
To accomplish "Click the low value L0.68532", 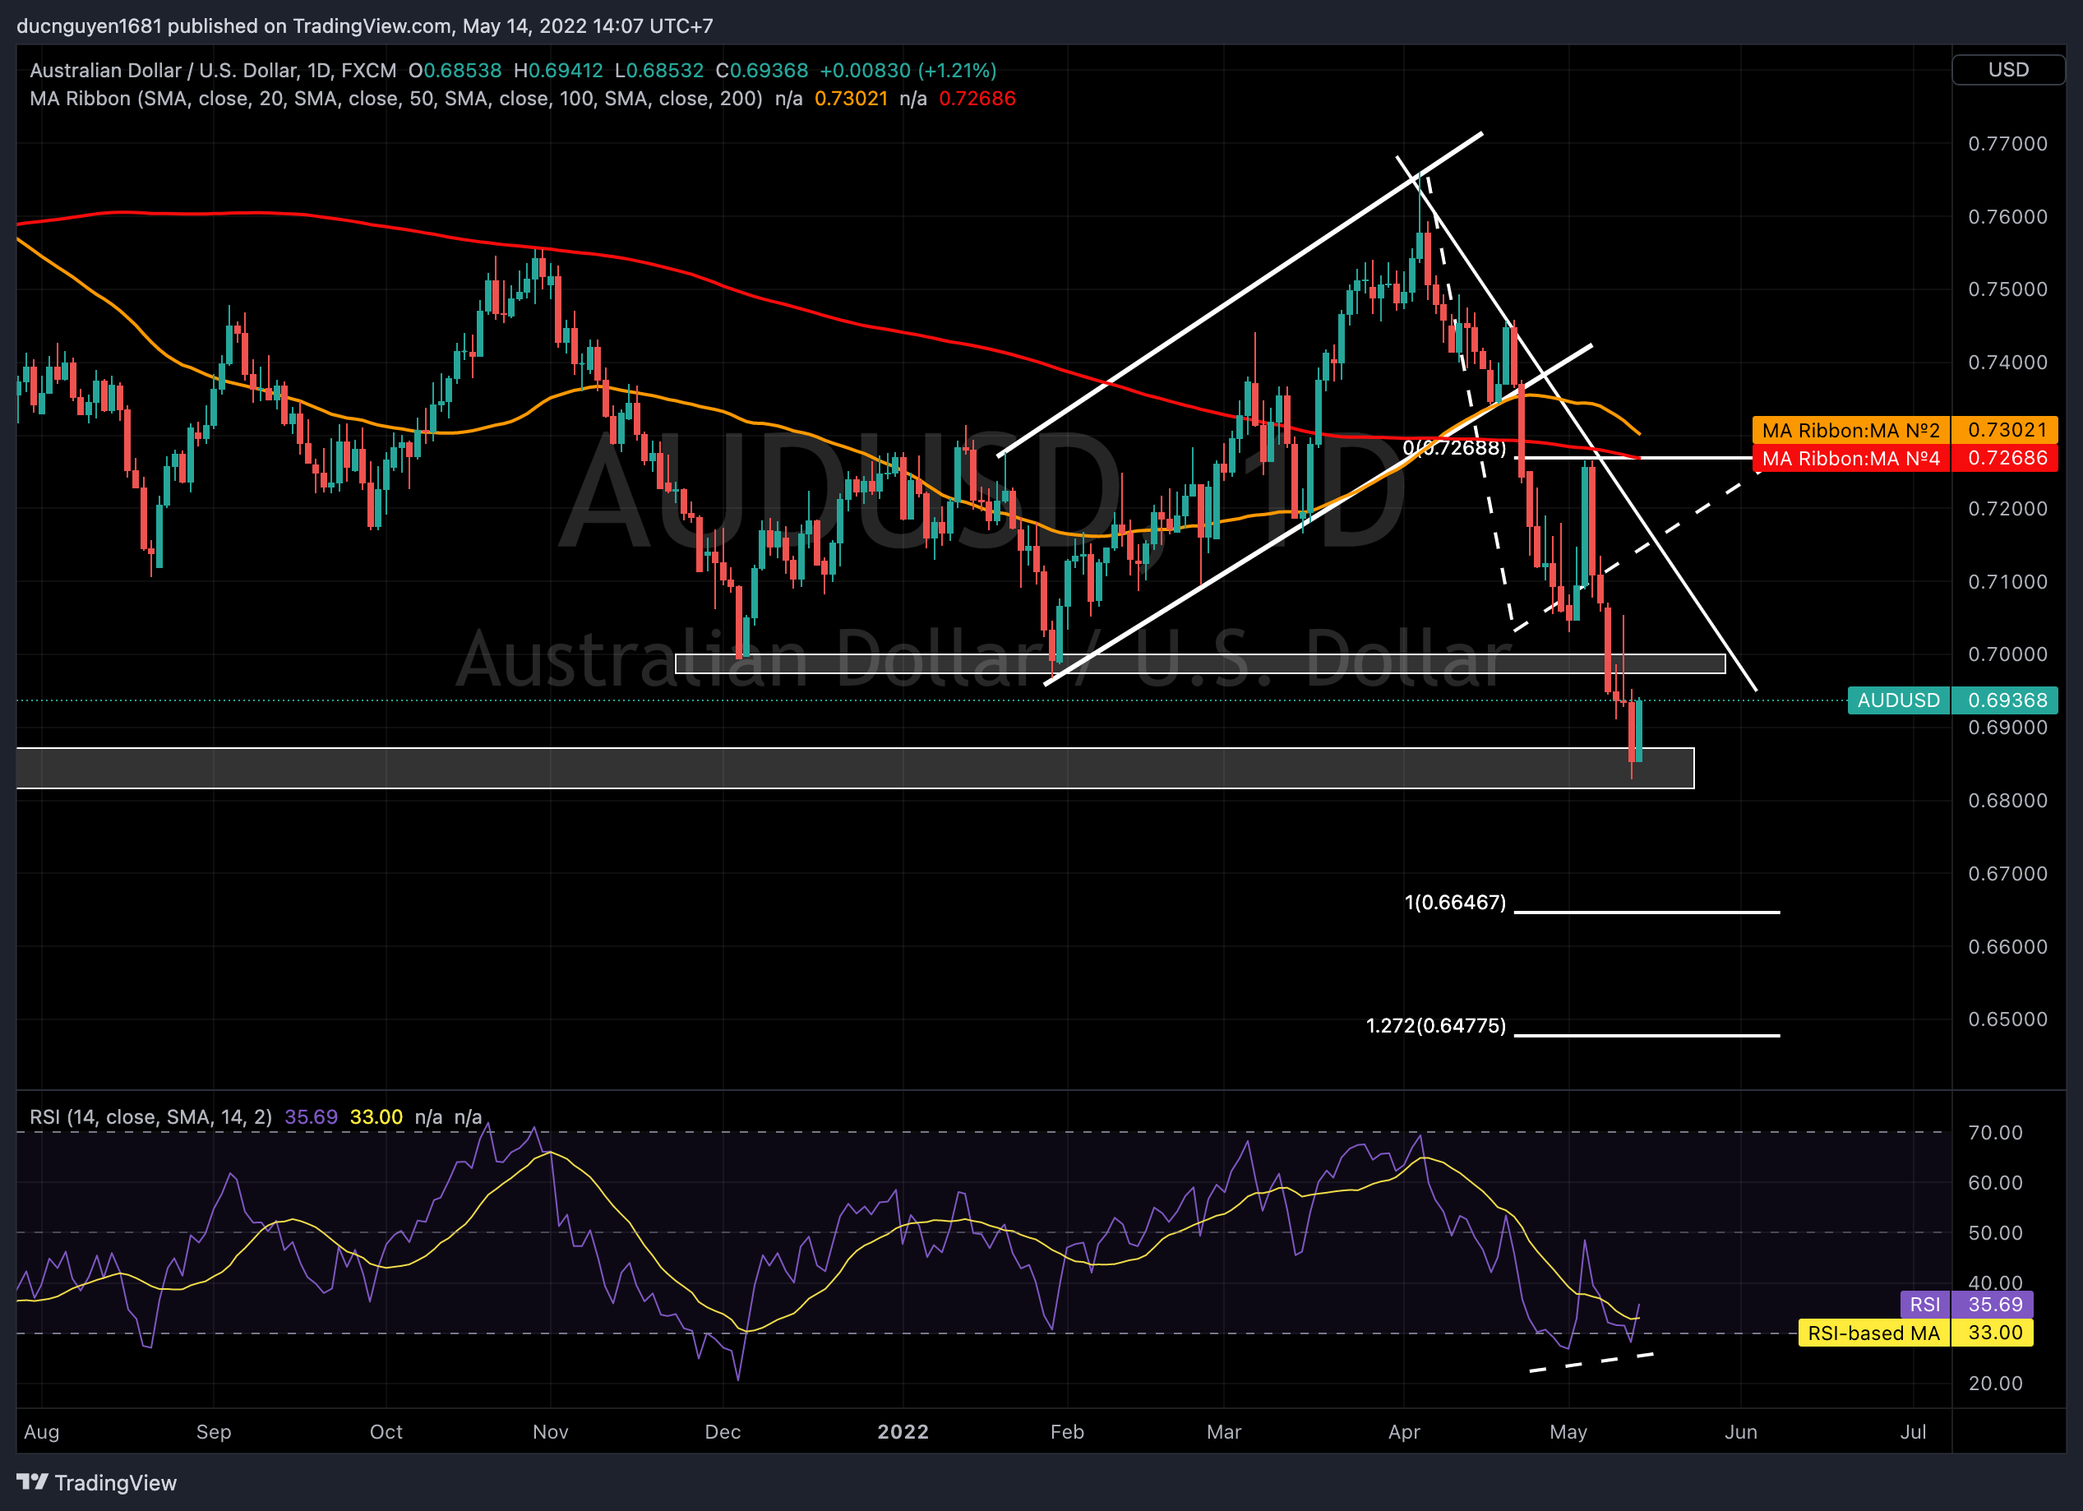I will (x=659, y=71).
